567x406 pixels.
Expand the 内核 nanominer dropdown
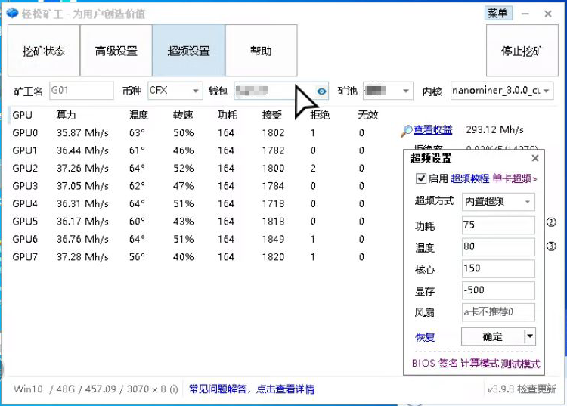[x=546, y=91]
